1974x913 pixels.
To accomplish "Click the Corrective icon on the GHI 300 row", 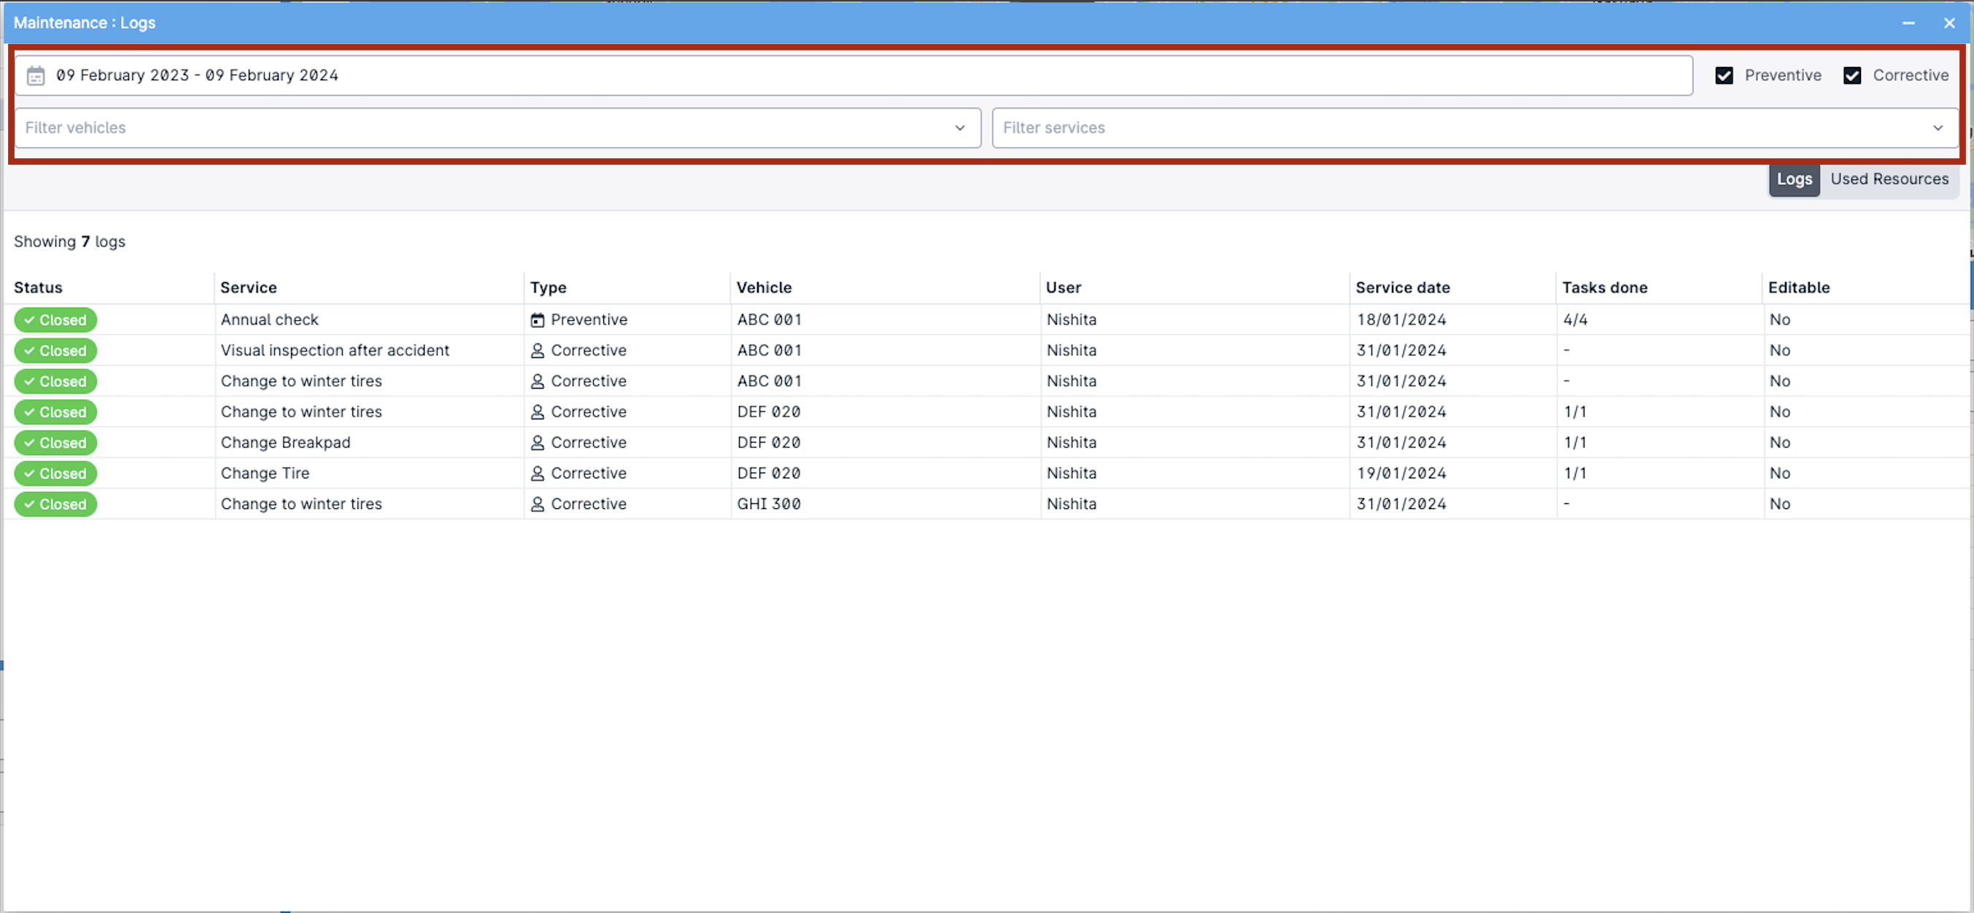I will coord(538,503).
